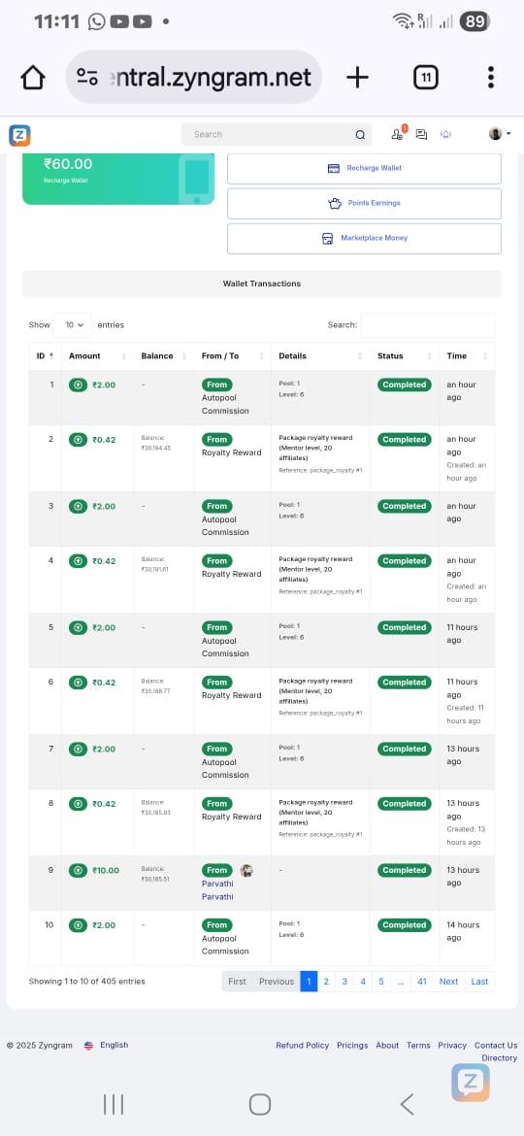This screenshot has height=1136, width=524.
Task: Open the Marketplace Money option
Action: pos(364,238)
